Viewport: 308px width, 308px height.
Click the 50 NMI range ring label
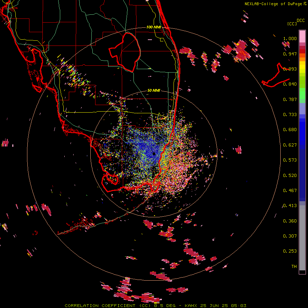tap(154, 91)
